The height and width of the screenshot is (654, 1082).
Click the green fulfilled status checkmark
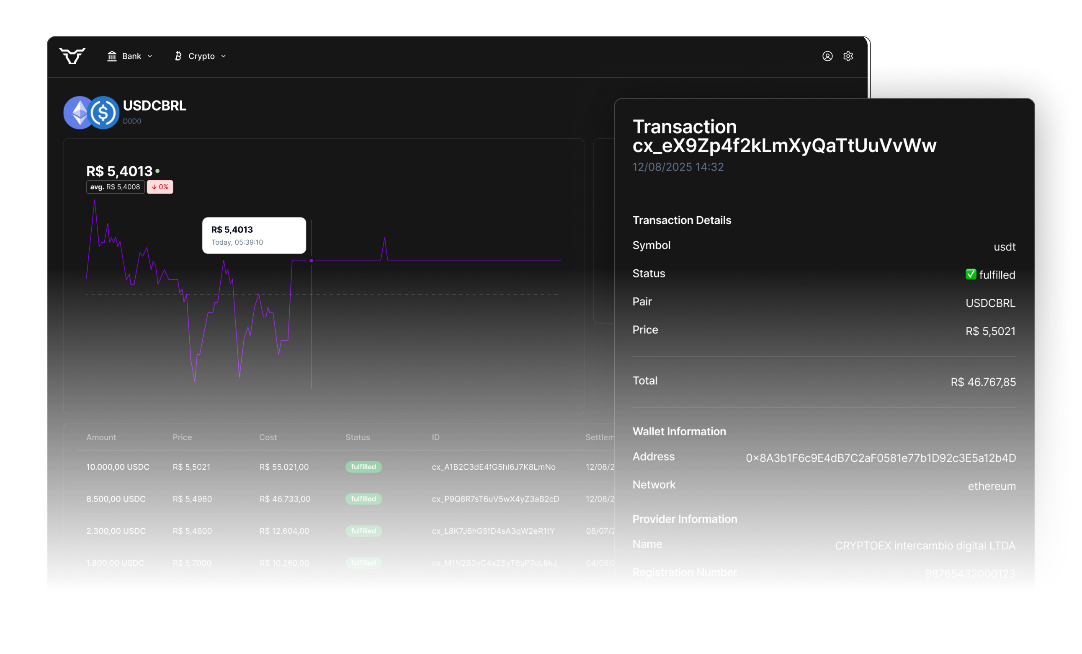[x=971, y=274]
